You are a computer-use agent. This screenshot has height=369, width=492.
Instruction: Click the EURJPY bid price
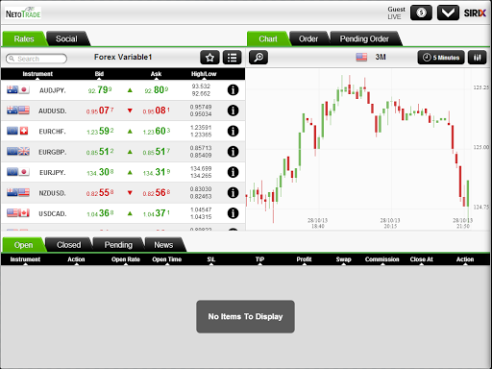coord(100,172)
